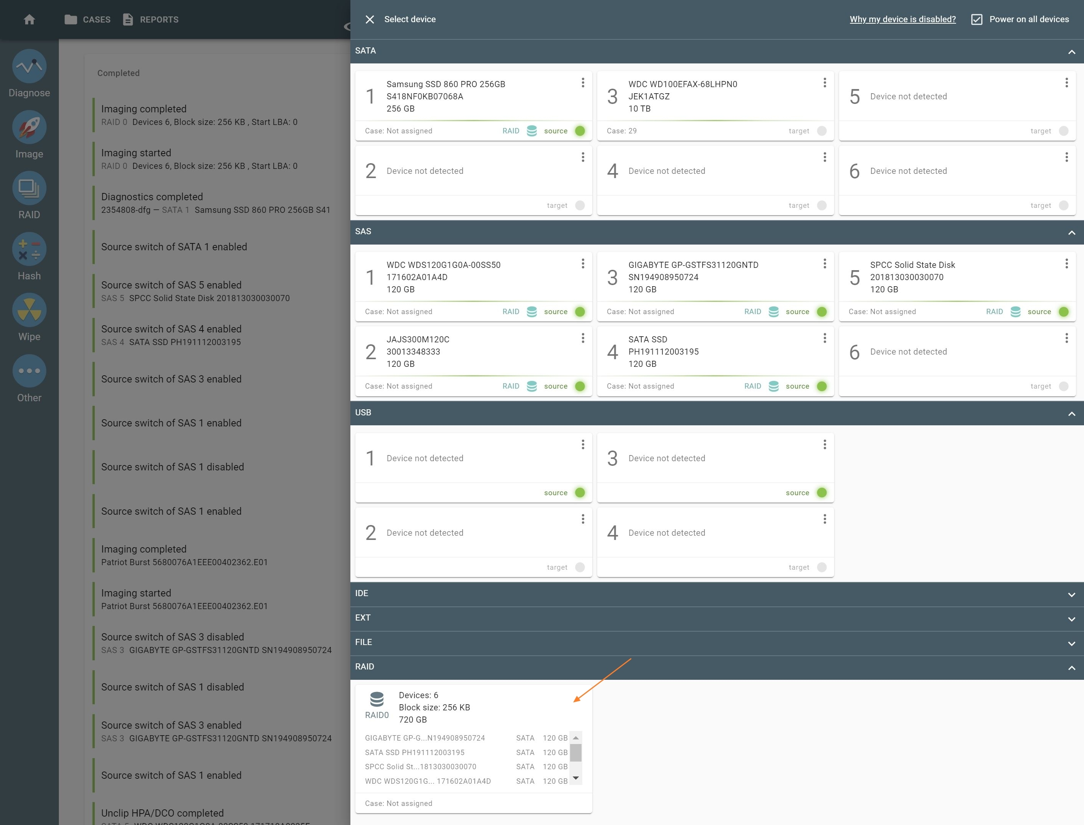Screen dimensions: 1084x825
Task: Toggle source switch of SAS 5
Action: [1064, 311]
